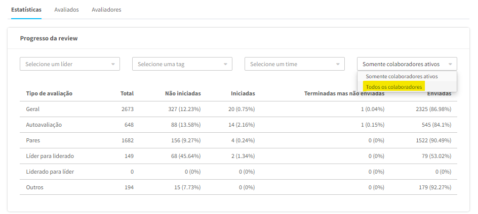478x214 pixels.
Task: Choose 'Somente colaboradores ativos' list option
Action: (x=402, y=76)
